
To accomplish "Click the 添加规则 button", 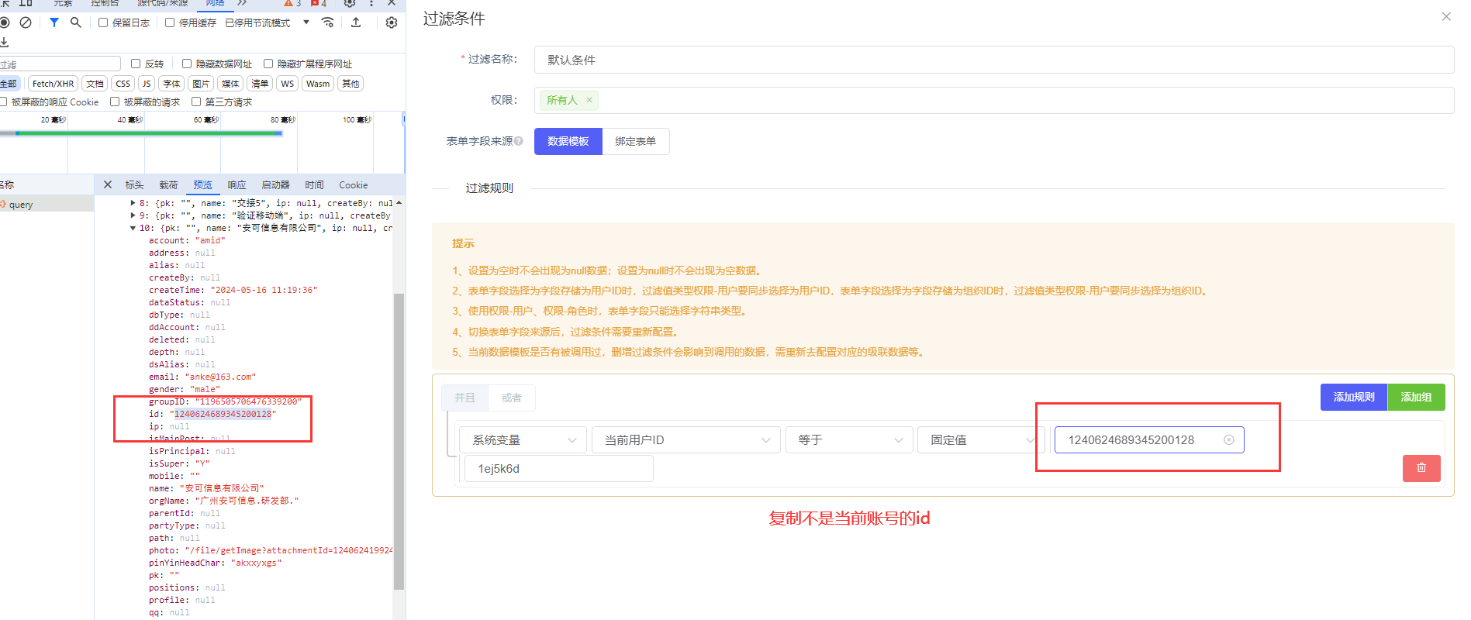I will [x=1353, y=397].
